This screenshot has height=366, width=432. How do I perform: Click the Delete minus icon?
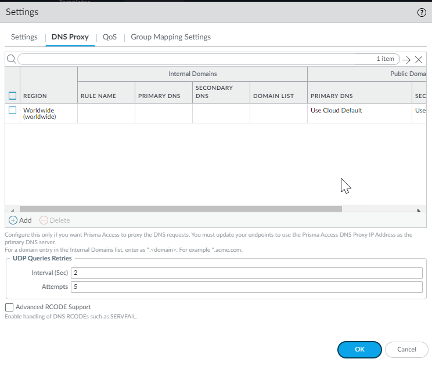pos(44,220)
